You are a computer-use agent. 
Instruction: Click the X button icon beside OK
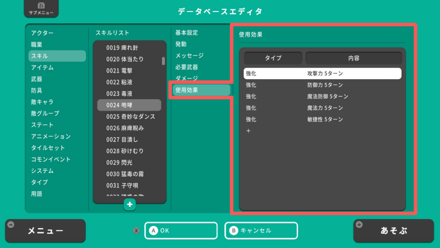(x=136, y=230)
